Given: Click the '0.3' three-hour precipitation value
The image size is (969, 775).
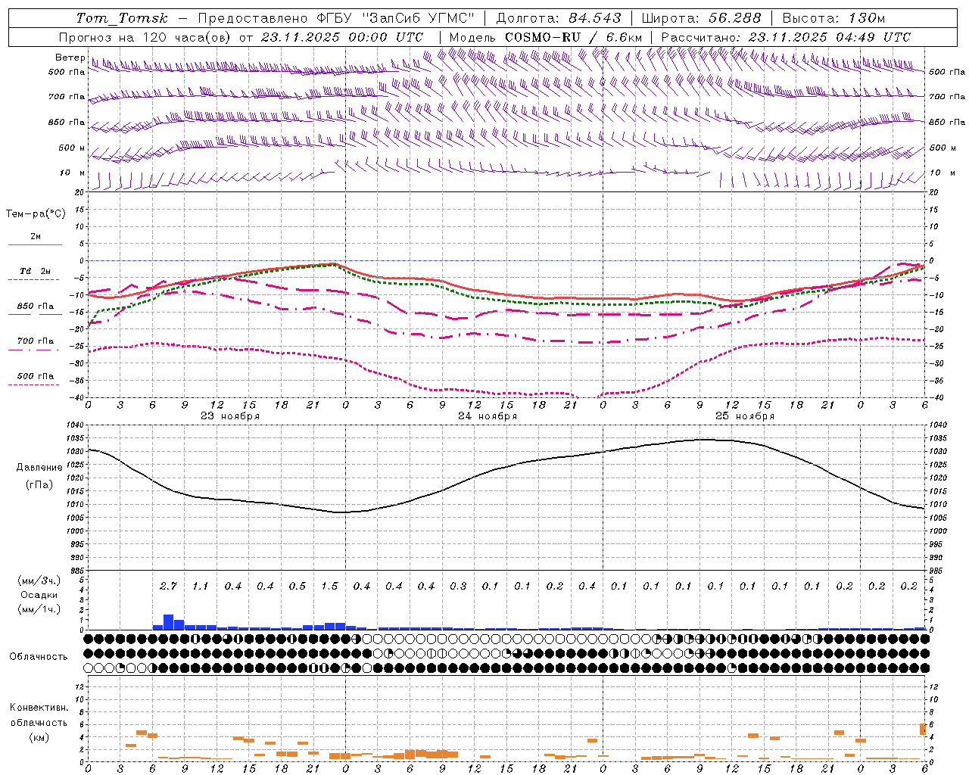Looking at the screenshot, I should coord(458,587).
